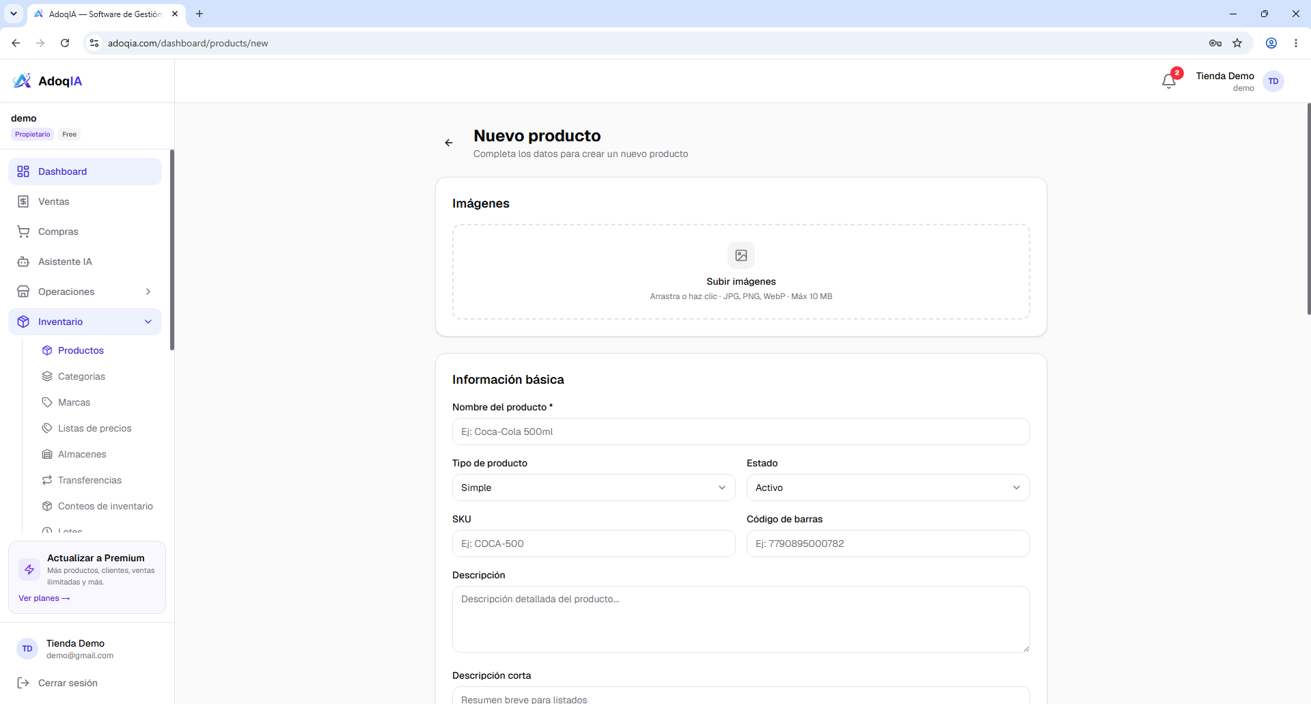Screen dimensions: 1311x704
Task: Open the Tipo de producto dropdown
Action: 594,488
